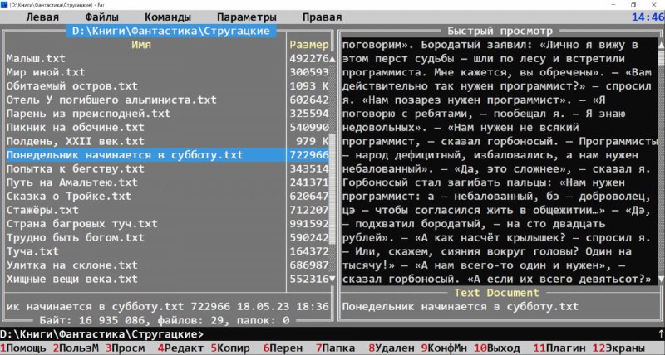Click left panel scrollbar up arrow
The image size is (665, 355).
coord(332,59)
